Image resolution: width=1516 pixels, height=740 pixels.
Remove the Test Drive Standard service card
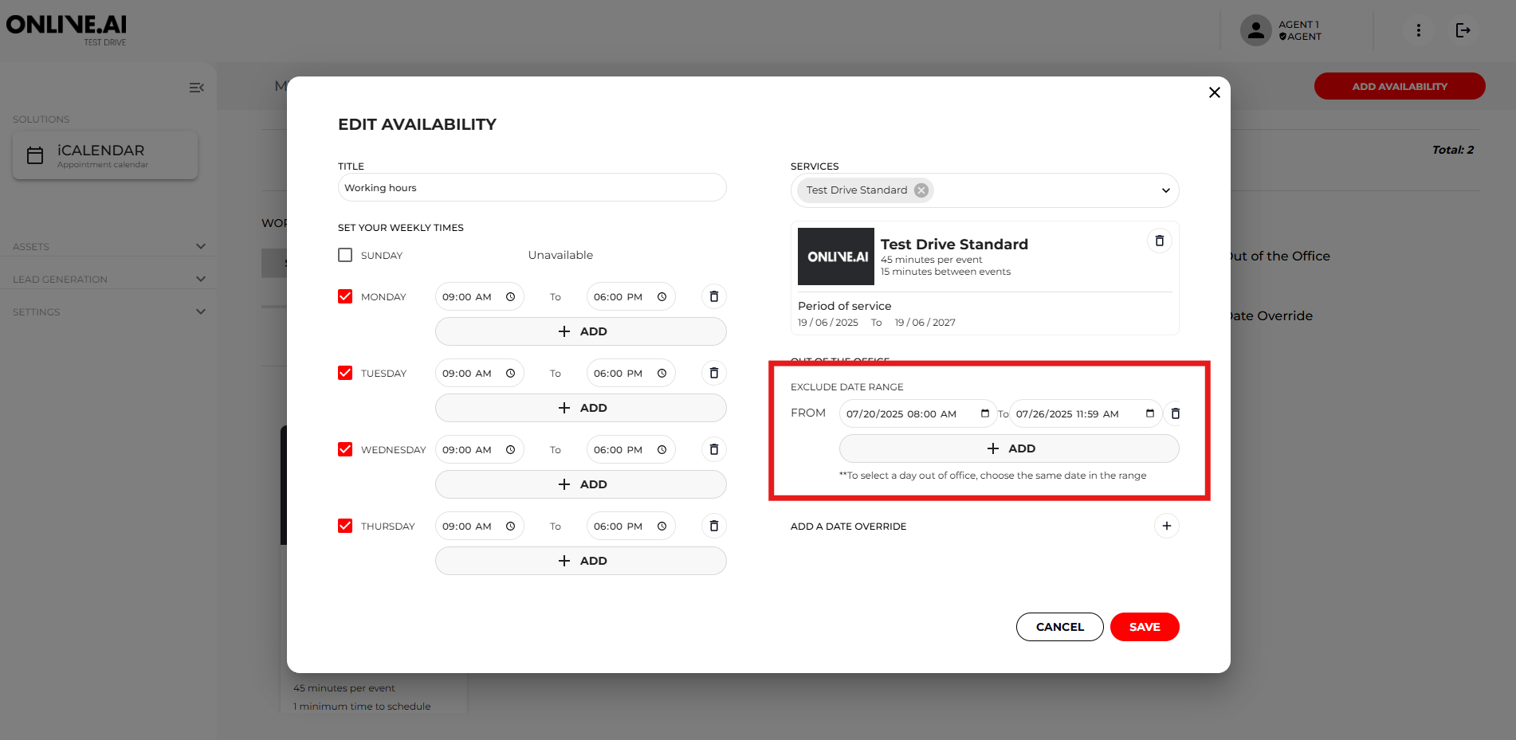[x=1159, y=241]
